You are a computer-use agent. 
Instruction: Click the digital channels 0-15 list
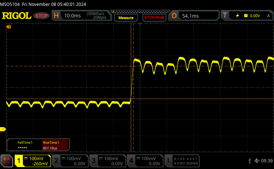pyautogui.click(x=186, y=161)
